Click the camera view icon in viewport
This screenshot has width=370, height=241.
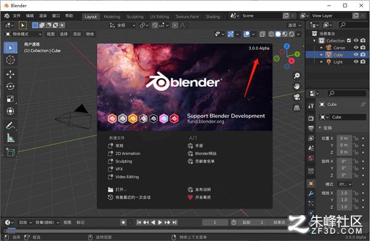point(297,97)
